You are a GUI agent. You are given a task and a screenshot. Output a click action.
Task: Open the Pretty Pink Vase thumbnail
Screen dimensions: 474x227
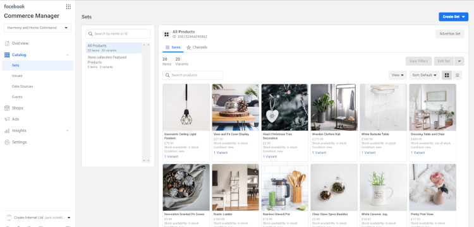432,187
